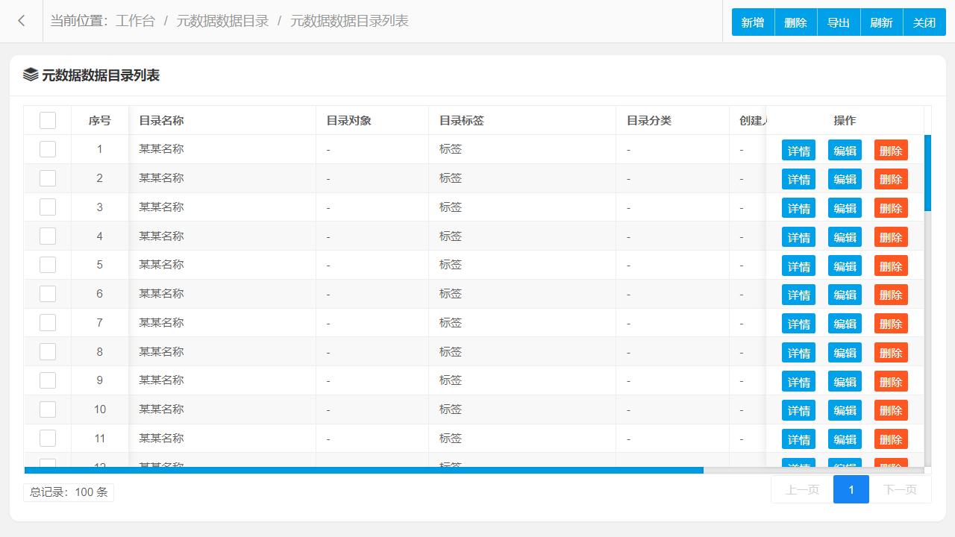The height and width of the screenshot is (537, 955).
Task: Check the checkbox for row 6
Action: (x=48, y=294)
